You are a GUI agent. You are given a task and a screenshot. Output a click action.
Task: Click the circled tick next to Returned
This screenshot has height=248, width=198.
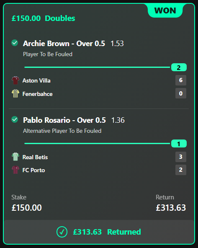(x=62, y=232)
